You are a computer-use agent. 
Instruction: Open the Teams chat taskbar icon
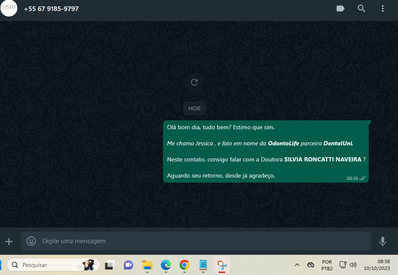tap(128, 265)
